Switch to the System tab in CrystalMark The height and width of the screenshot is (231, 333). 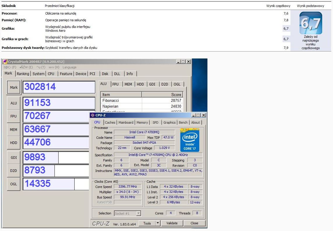tap(38, 74)
